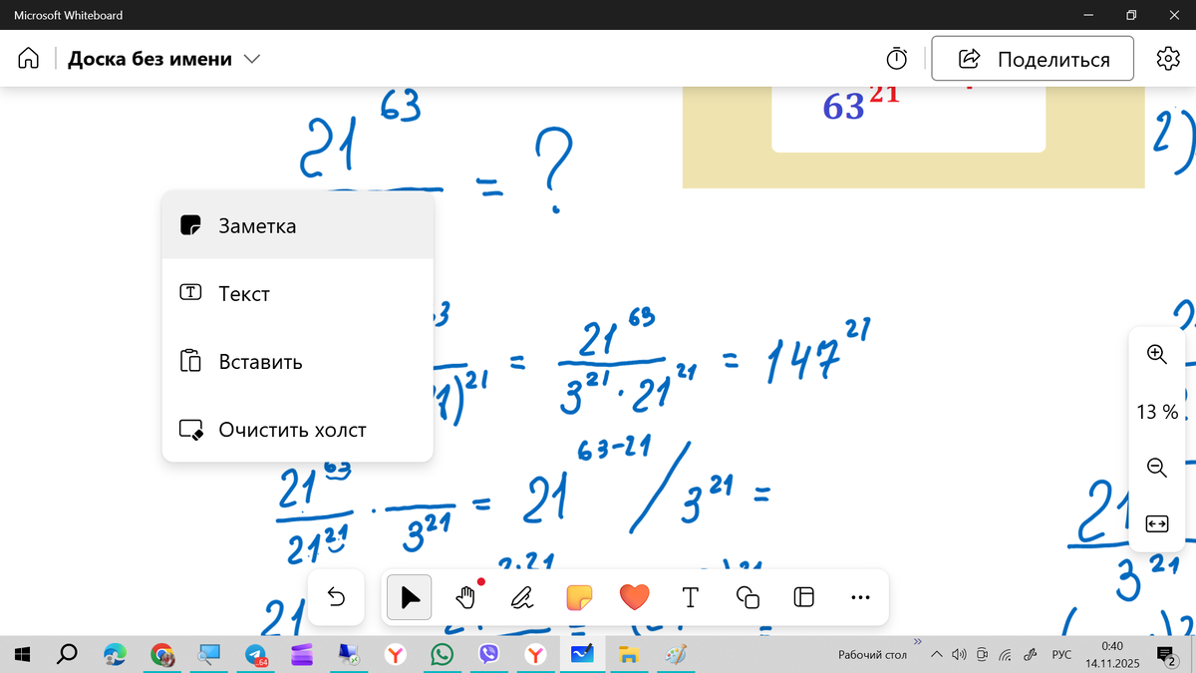Click the Доска без имени board title

click(x=149, y=59)
